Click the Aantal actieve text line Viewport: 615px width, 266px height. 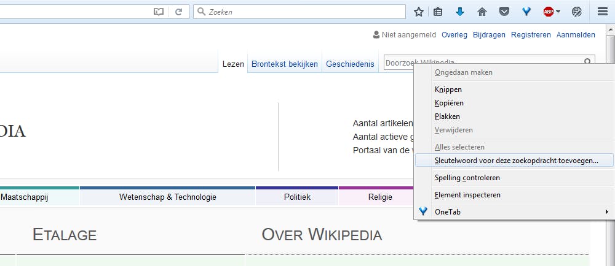(x=383, y=137)
